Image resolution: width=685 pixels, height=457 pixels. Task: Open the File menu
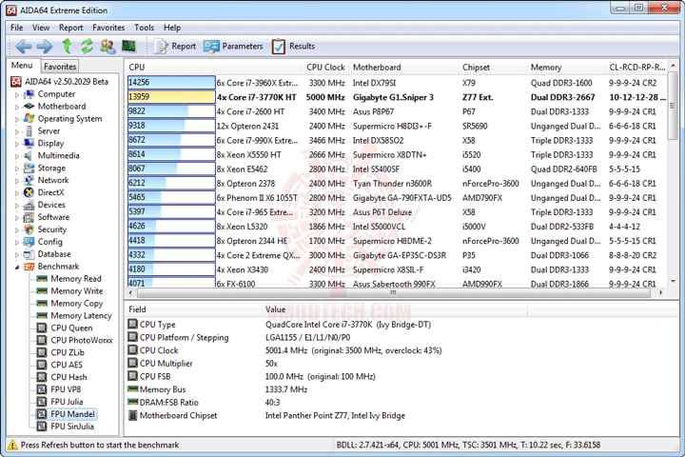tap(16, 28)
